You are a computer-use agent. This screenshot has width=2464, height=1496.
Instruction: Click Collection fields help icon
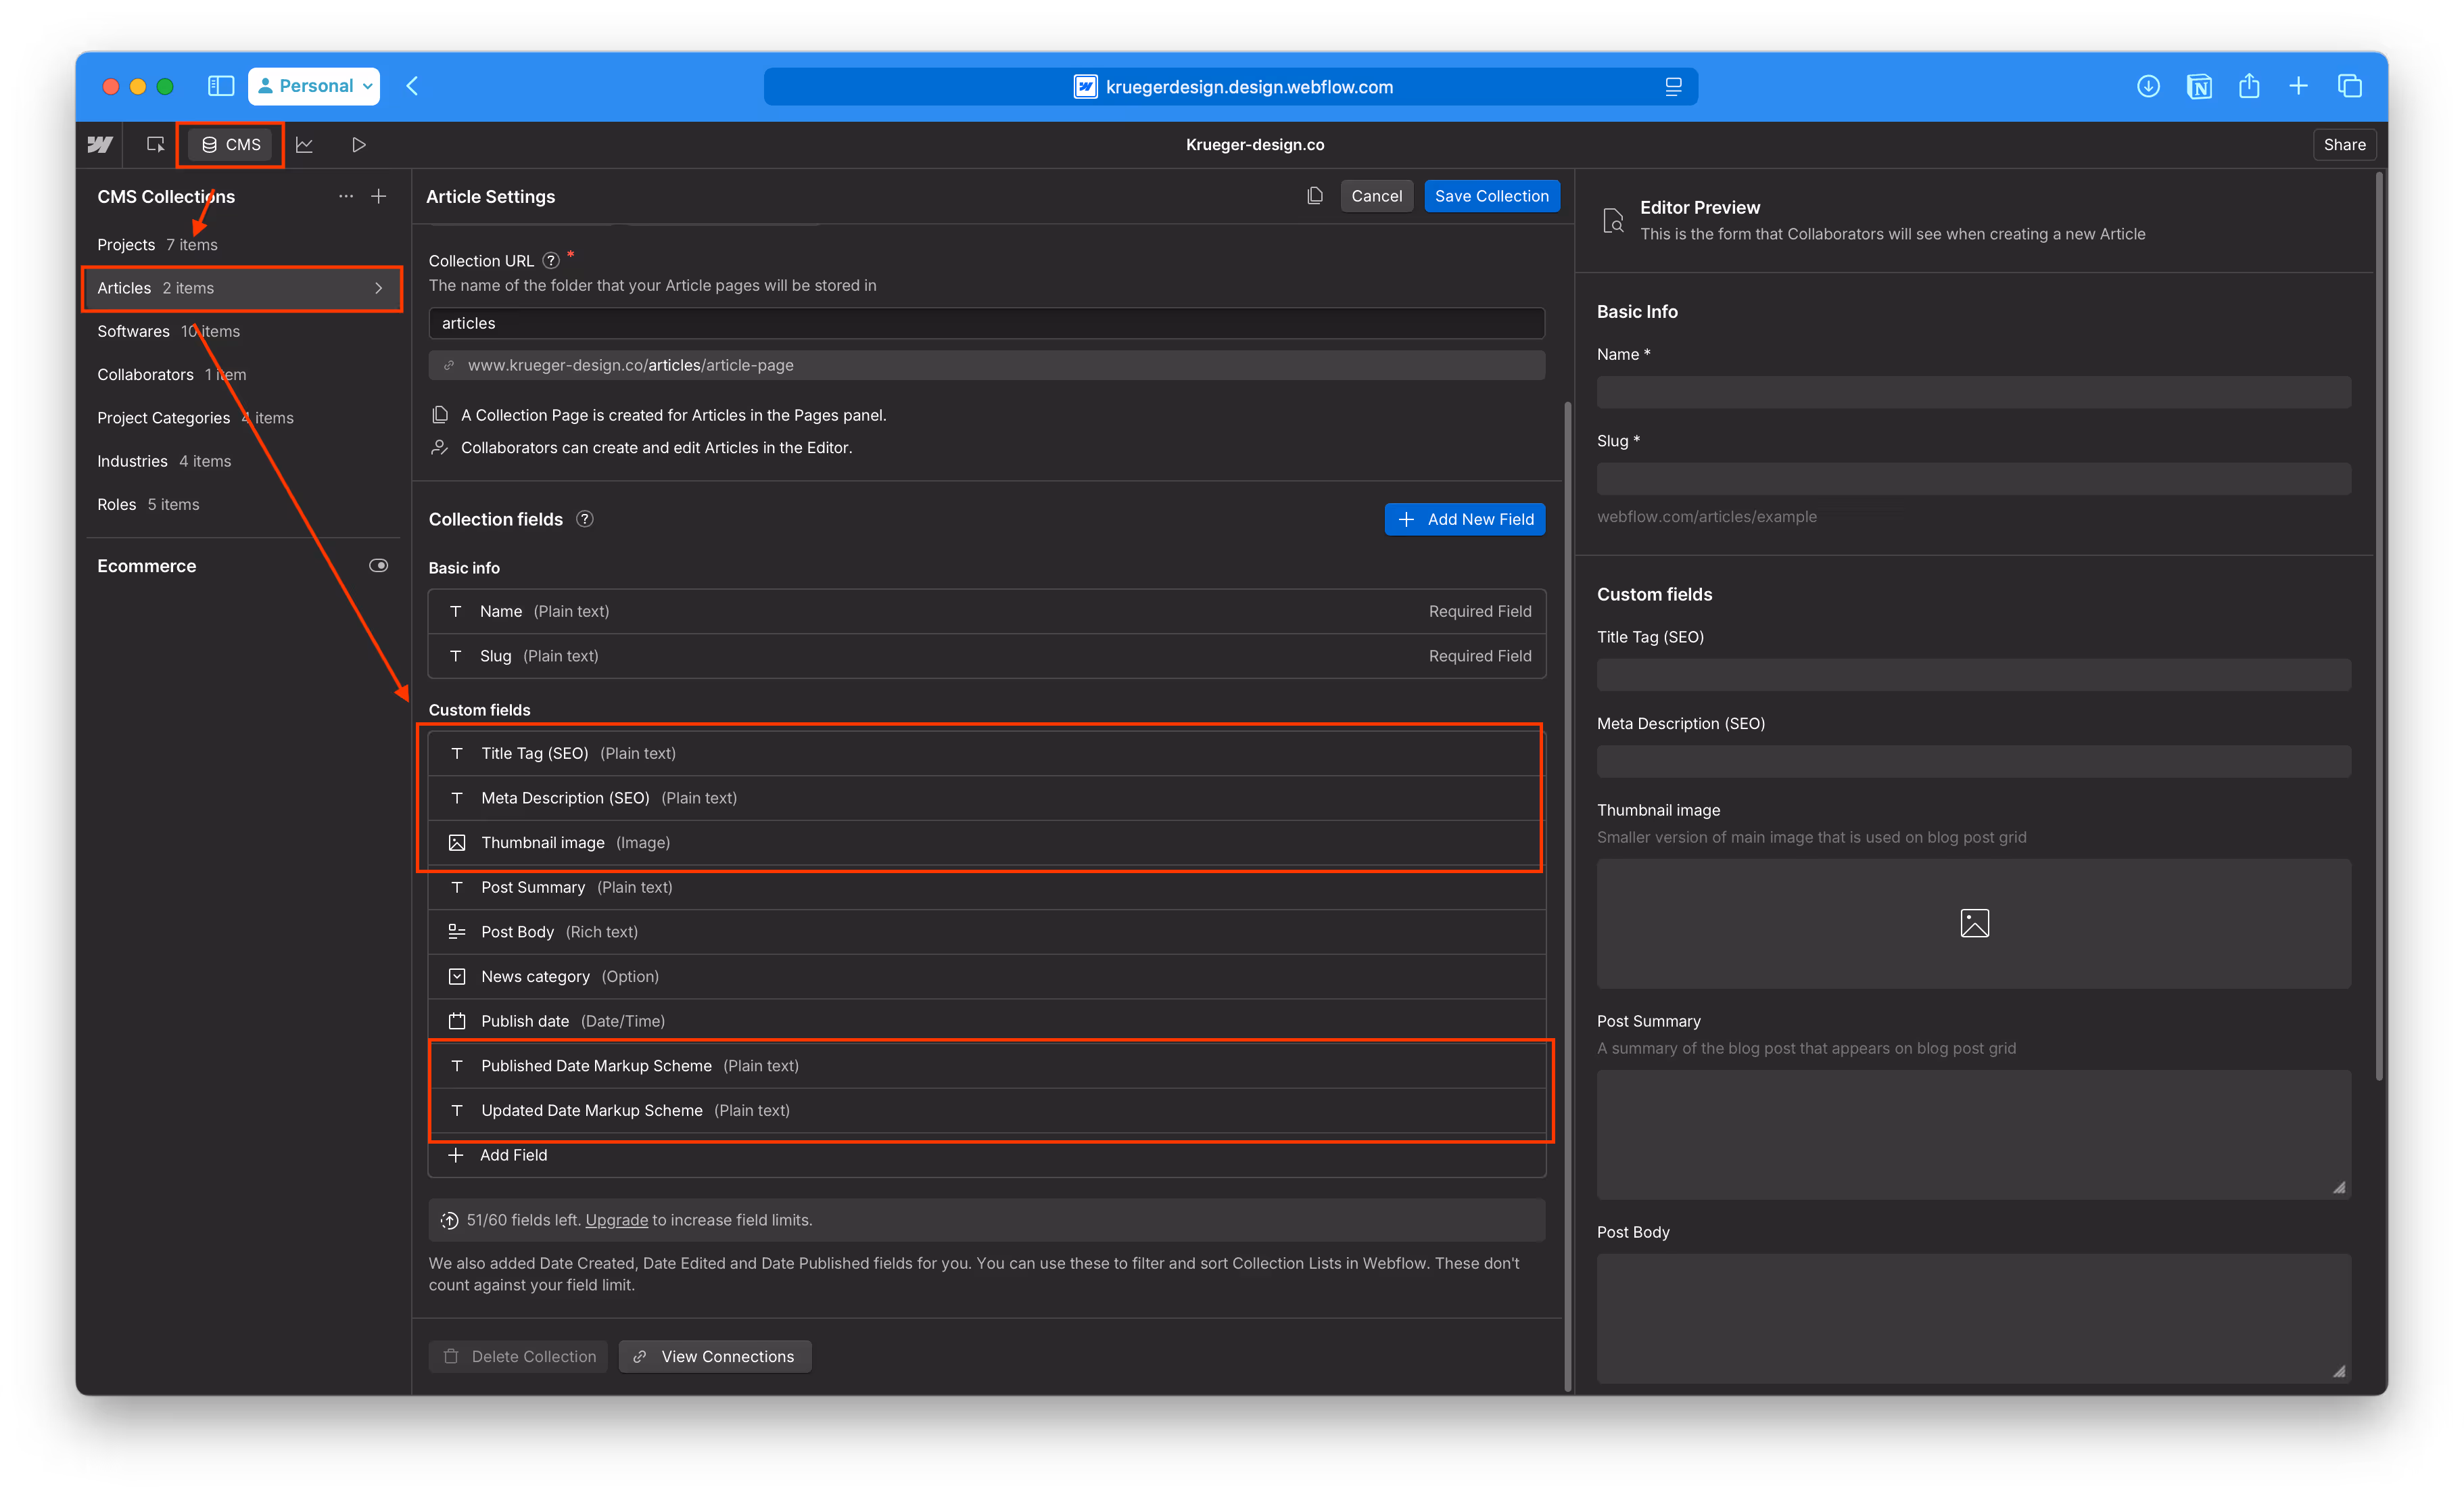pos(585,519)
